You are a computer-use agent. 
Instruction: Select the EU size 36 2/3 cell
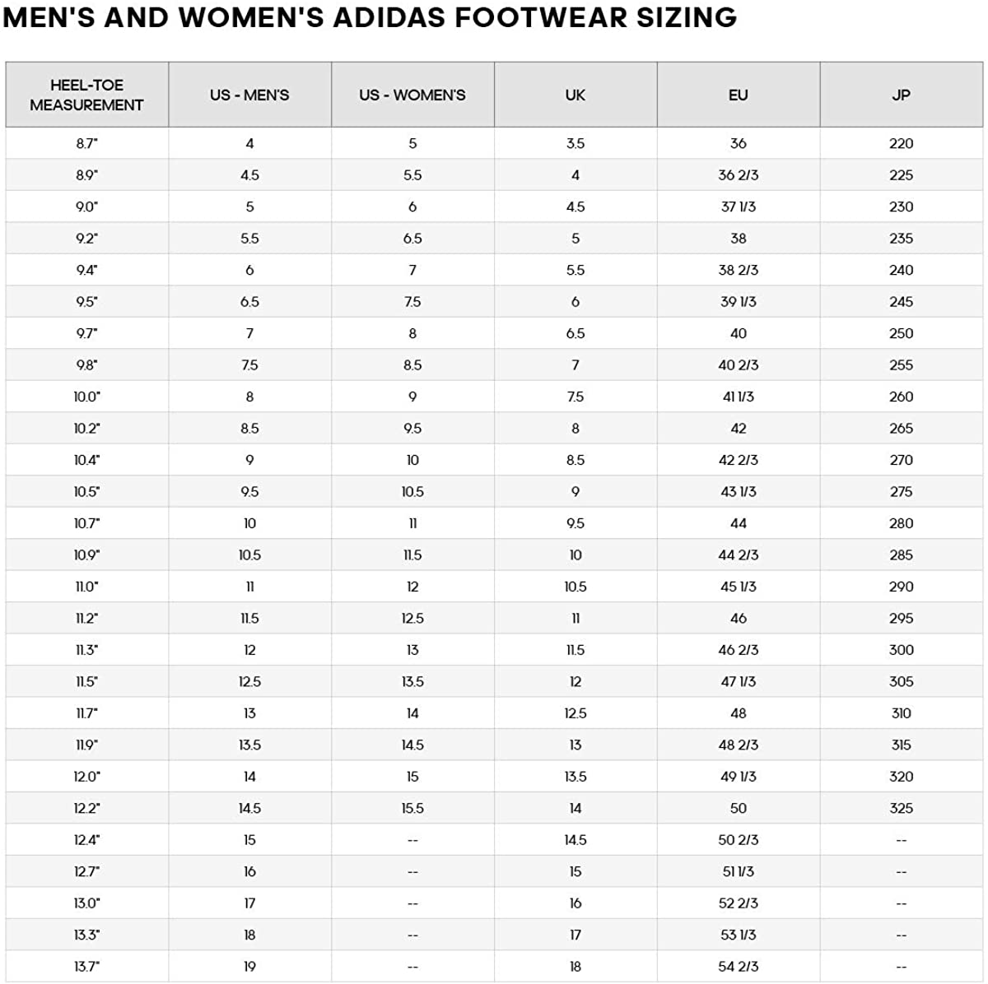739,175
